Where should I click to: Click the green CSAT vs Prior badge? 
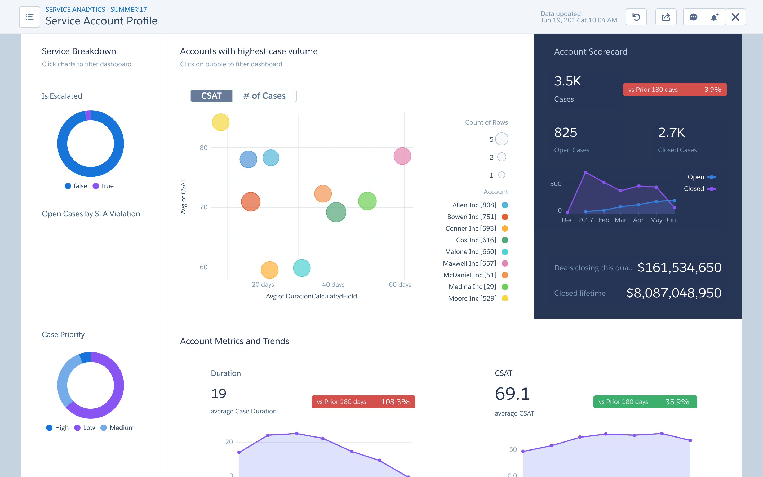(x=645, y=401)
